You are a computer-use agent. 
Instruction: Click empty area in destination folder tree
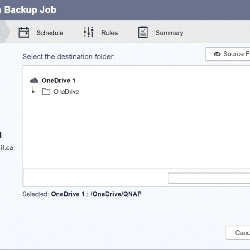pos(136,131)
